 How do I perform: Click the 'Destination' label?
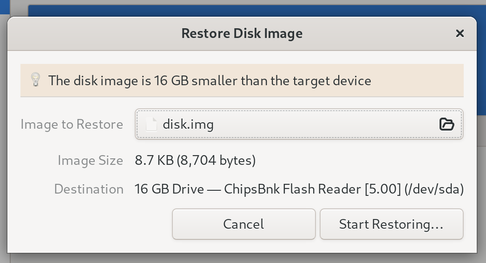tap(89, 189)
